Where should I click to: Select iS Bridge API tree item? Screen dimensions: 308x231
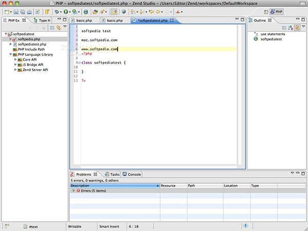click(x=33, y=65)
